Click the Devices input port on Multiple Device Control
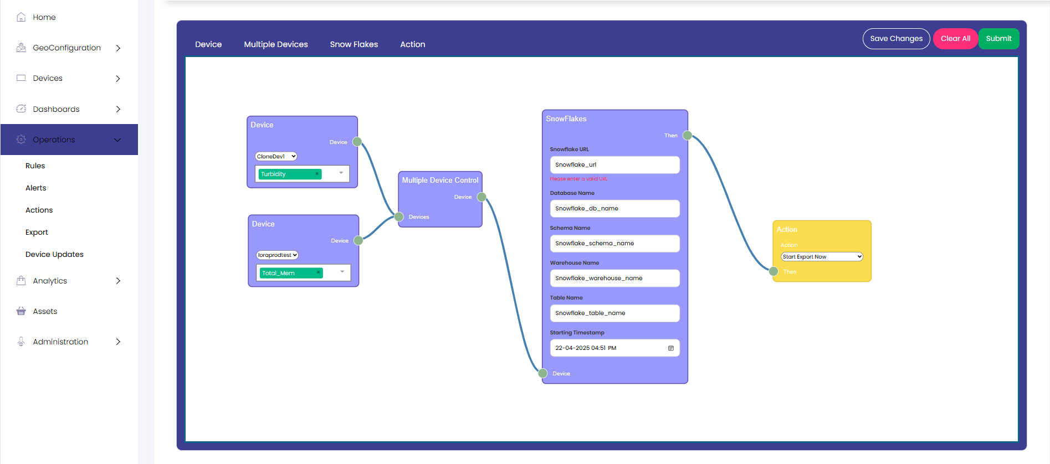The image size is (1050, 464). pos(399,216)
